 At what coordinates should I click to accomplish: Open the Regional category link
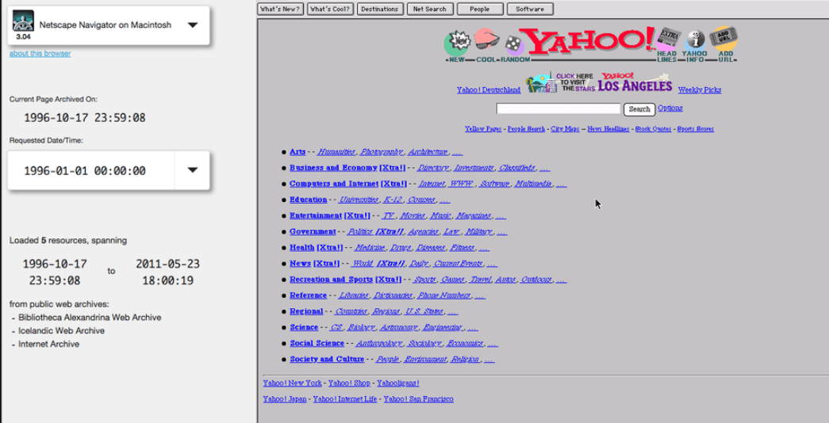point(306,311)
